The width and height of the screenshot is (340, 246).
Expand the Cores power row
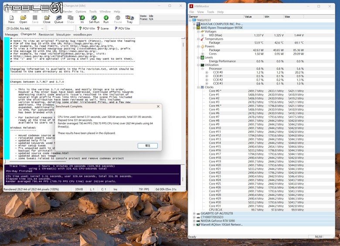[x=203, y=54]
